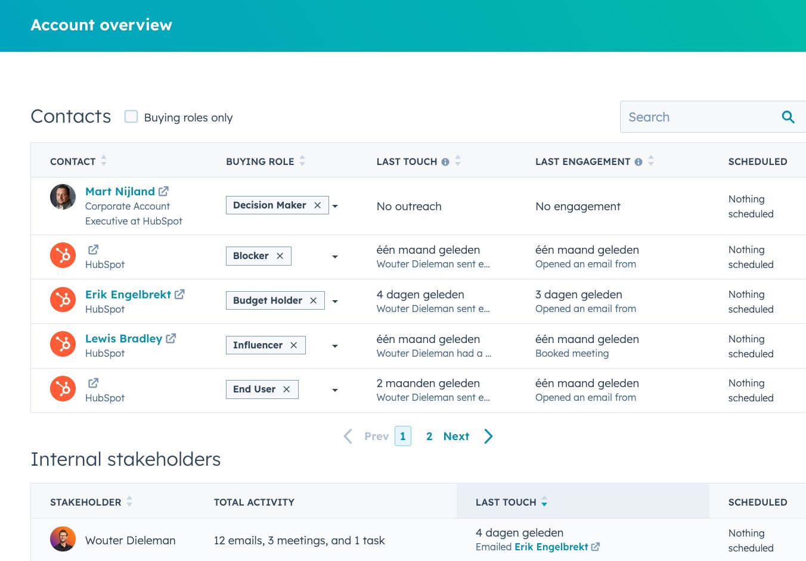Viewport: 806px width, 561px height.
Task: Remove the Decision Maker buying role tag
Action: coord(317,205)
